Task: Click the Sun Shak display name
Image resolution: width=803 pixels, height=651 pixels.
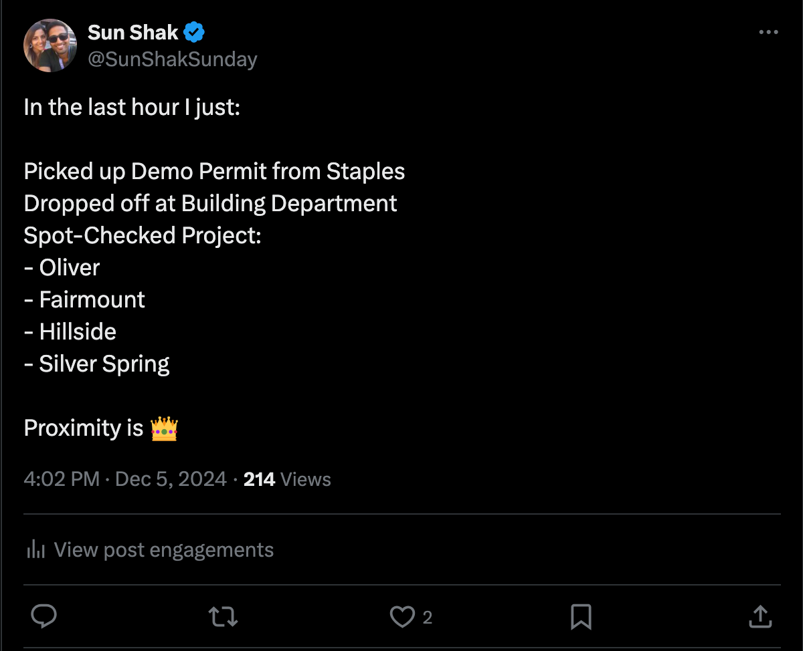Action: (x=133, y=31)
